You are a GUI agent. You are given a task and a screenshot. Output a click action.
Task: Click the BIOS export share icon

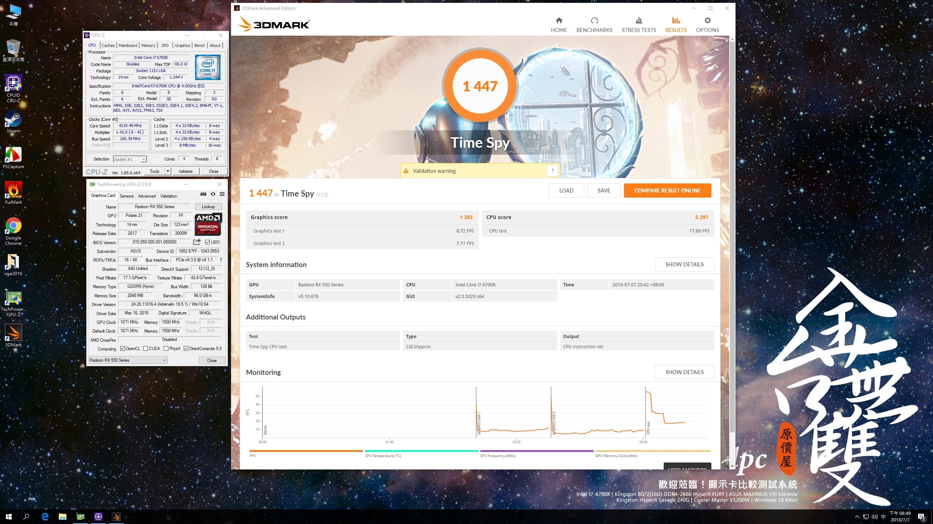click(197, 242)
